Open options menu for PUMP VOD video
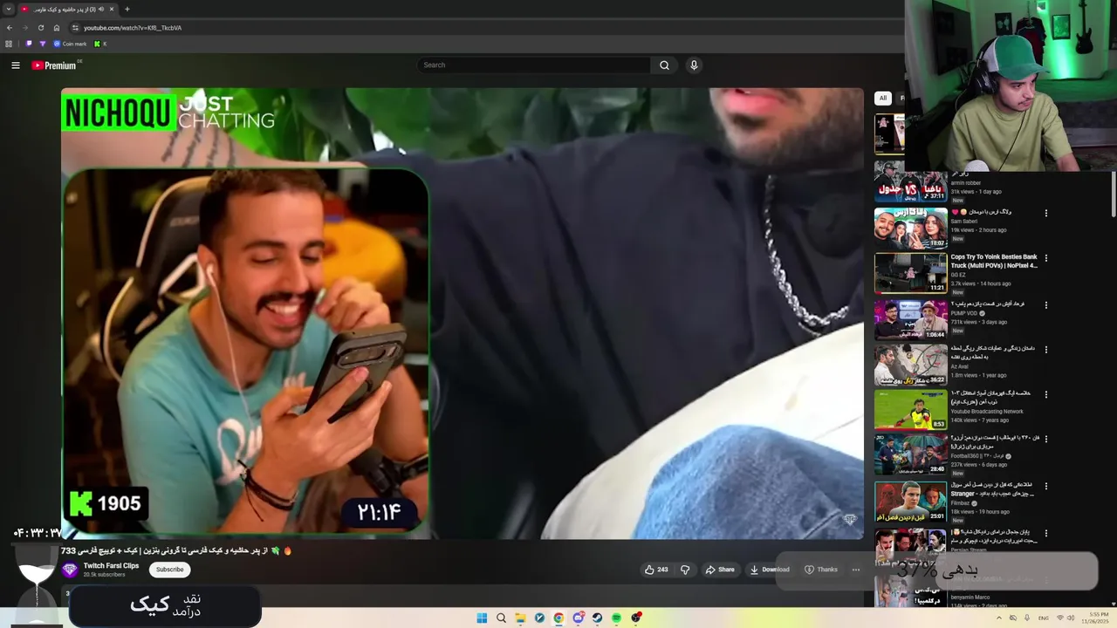Screen dimensions: 1117x628 tap(1045, 304)
